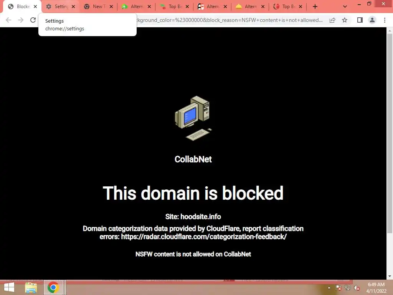Close the Altern tab with red-white icon
The width and height of the screenshot is (393, 295).
225,7
